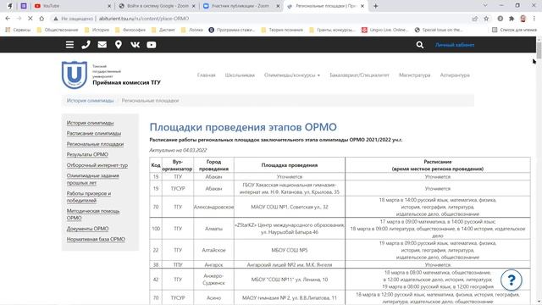Click the Александровское city cell
This screenshot has width=542, height=305.
point(213,207)
